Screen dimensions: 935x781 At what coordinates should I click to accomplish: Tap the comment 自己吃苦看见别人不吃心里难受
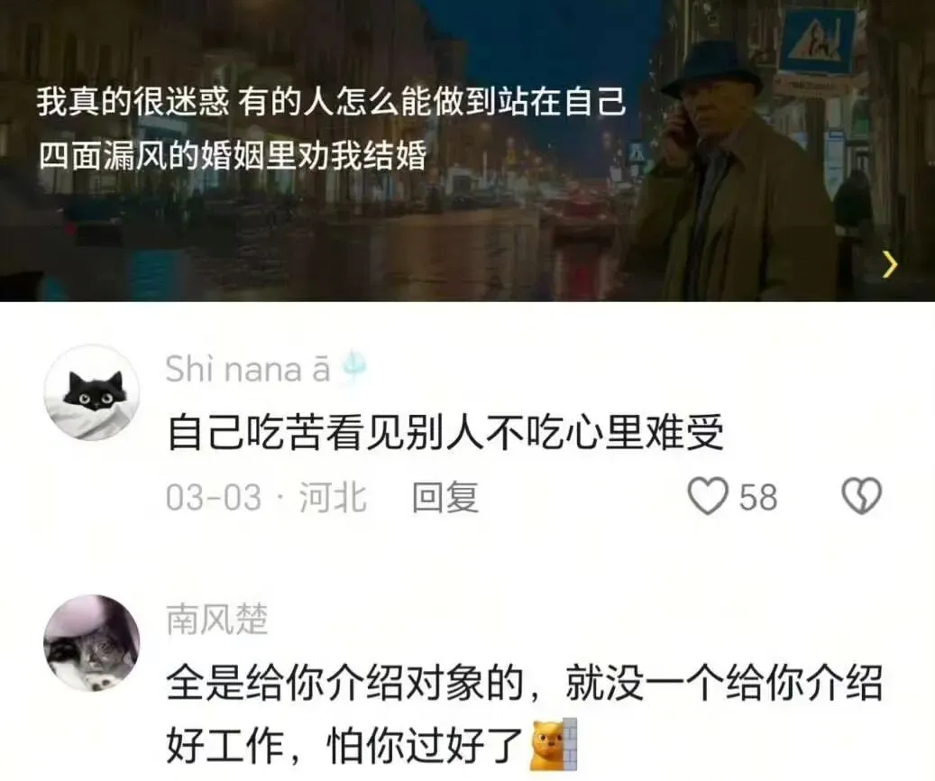(x=445, y=432)
